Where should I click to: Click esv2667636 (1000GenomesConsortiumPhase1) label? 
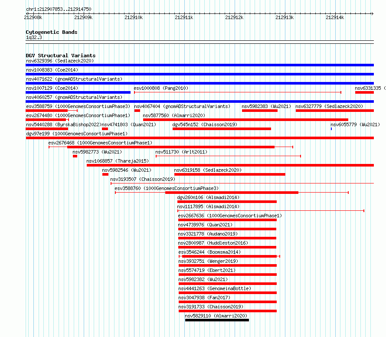[230, 216]
